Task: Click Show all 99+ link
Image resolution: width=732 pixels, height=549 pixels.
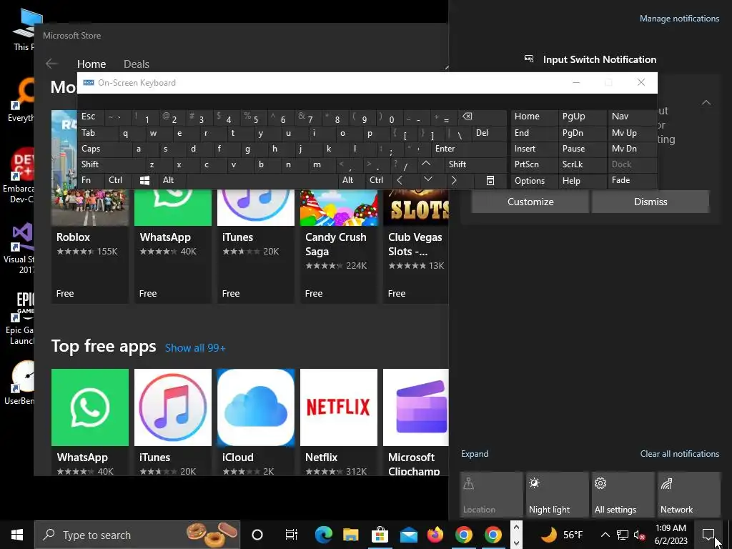Action: [195, 348]
